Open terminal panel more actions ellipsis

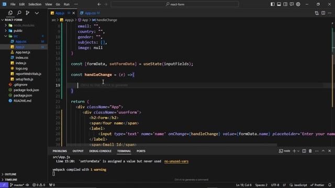pyautogui.click(x=317, y=151)
